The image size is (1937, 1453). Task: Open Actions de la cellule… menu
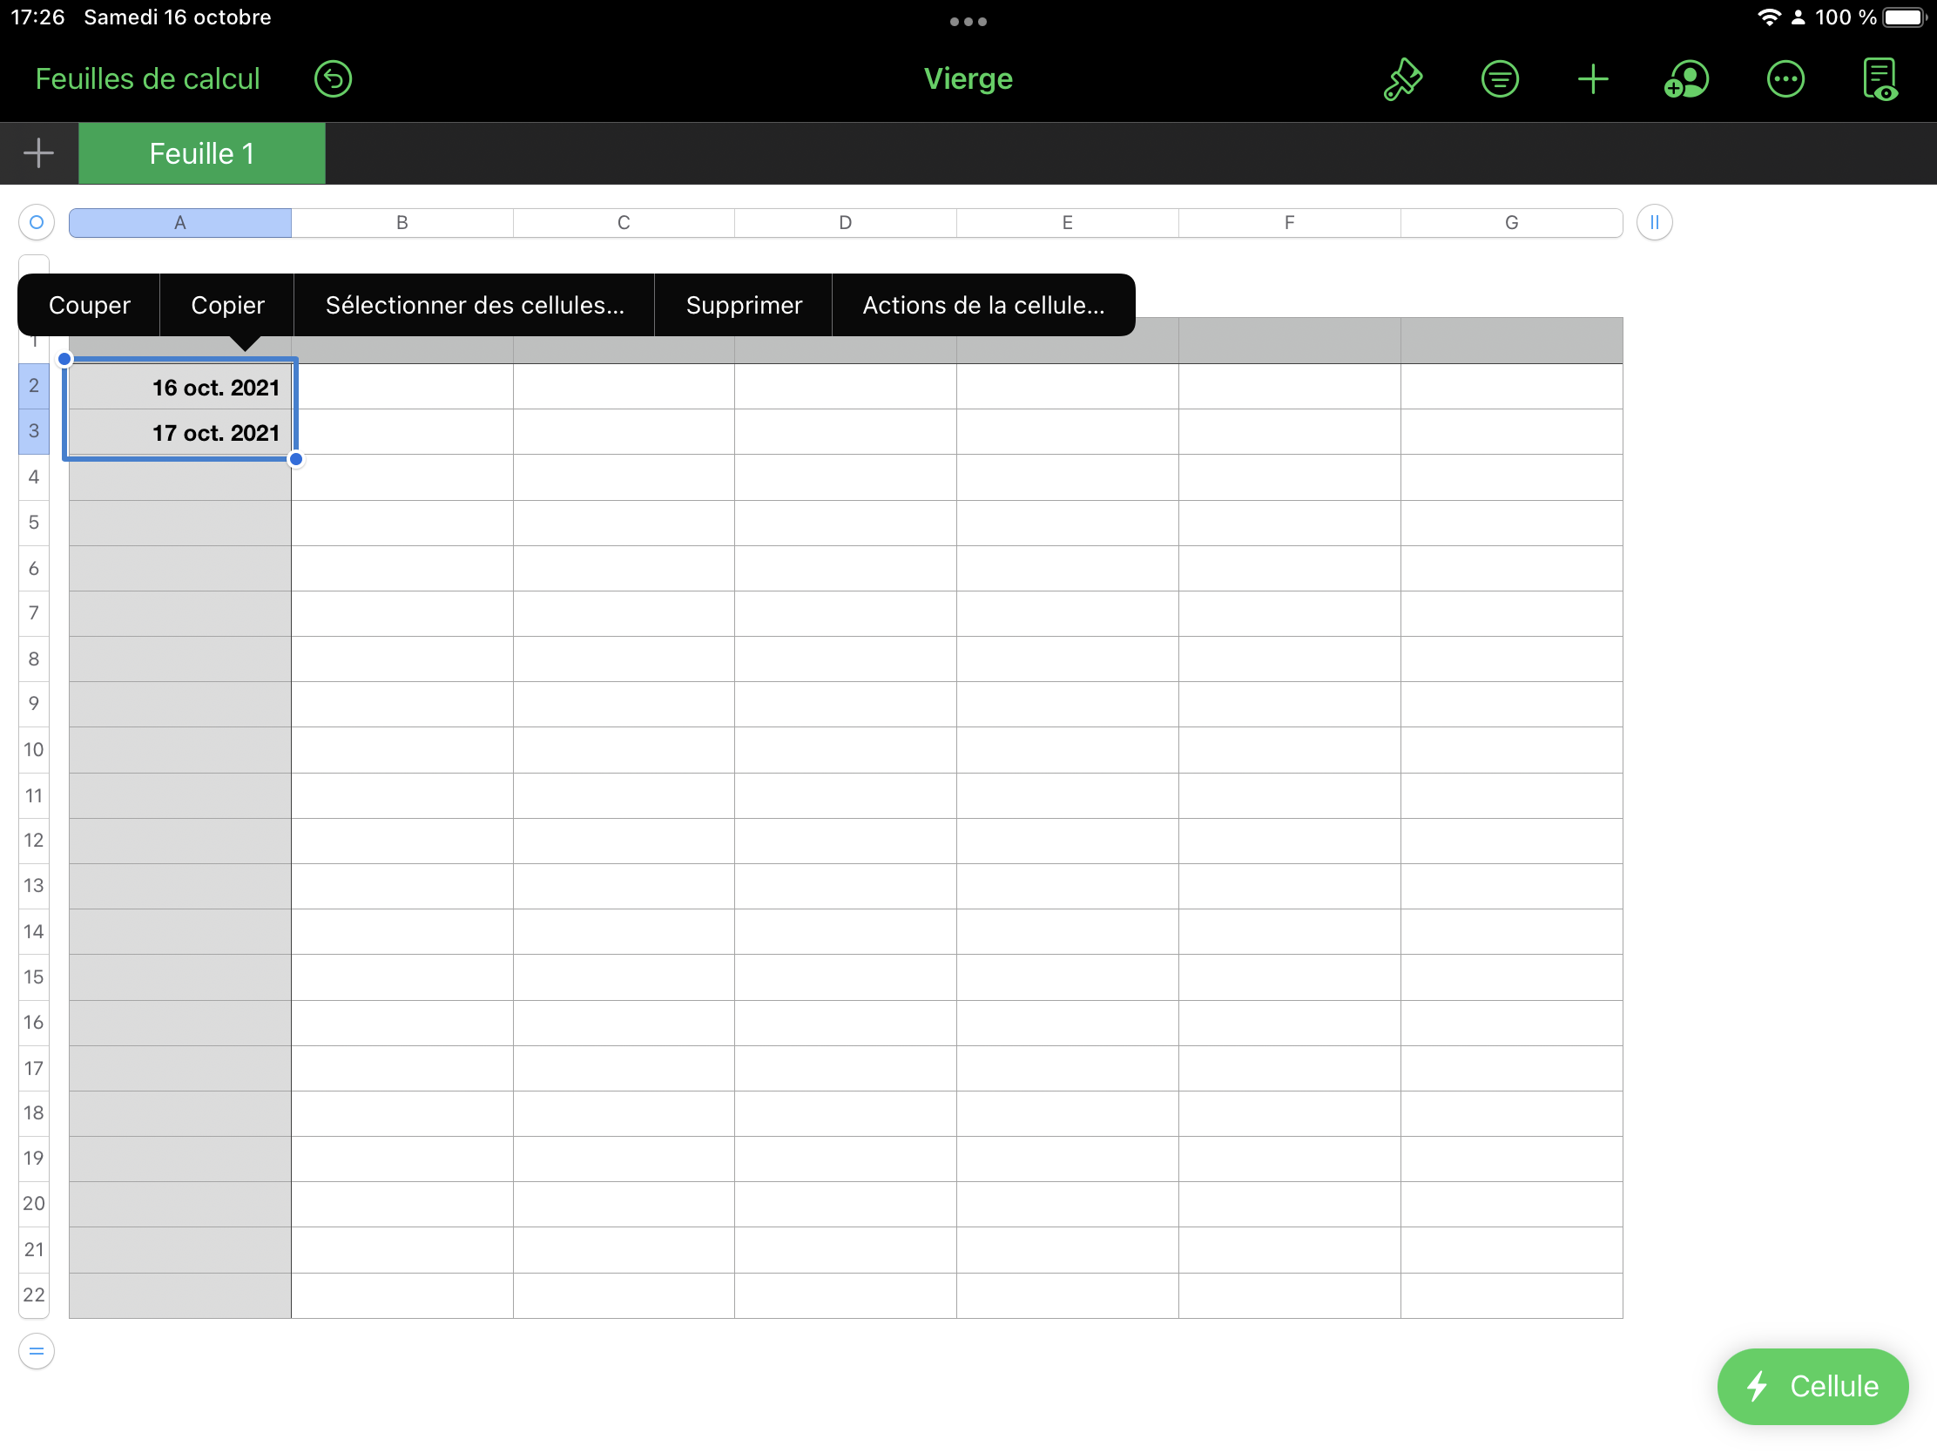pos(983,305)
